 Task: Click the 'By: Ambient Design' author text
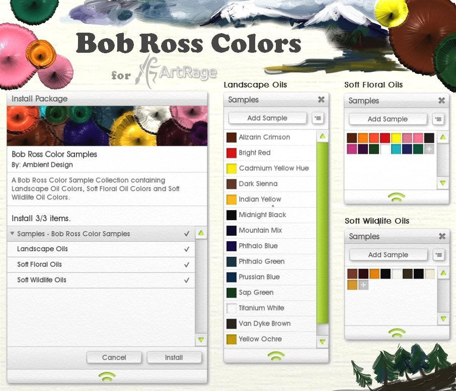click(42, 165)
